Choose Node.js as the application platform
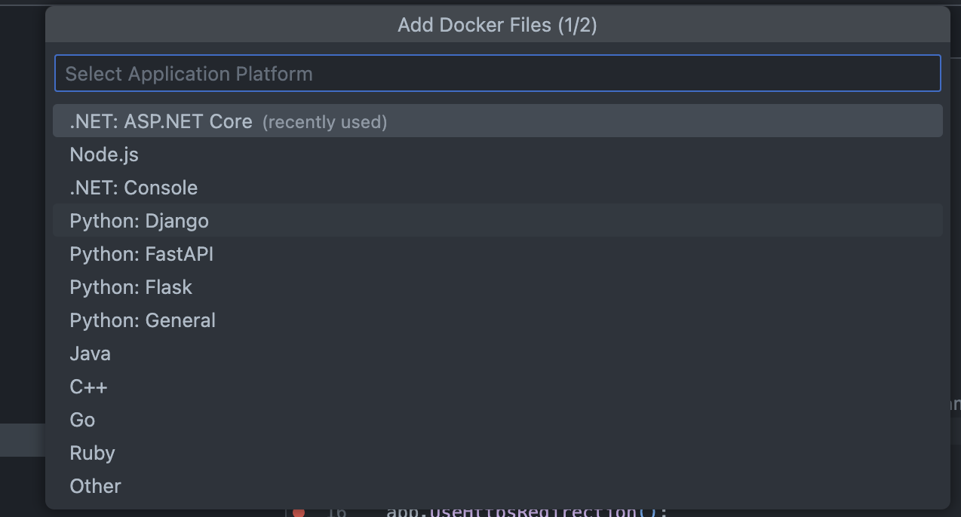 point(104,154)
